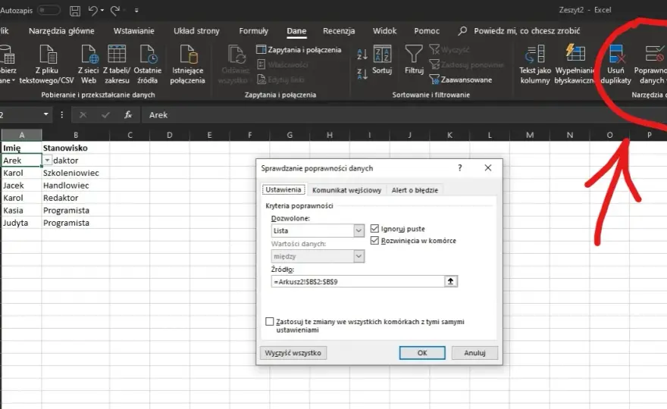Viewport: 667px width, 409px height.
Task: Open the cell B2 dropdown arrow
Action: point(47,161)
